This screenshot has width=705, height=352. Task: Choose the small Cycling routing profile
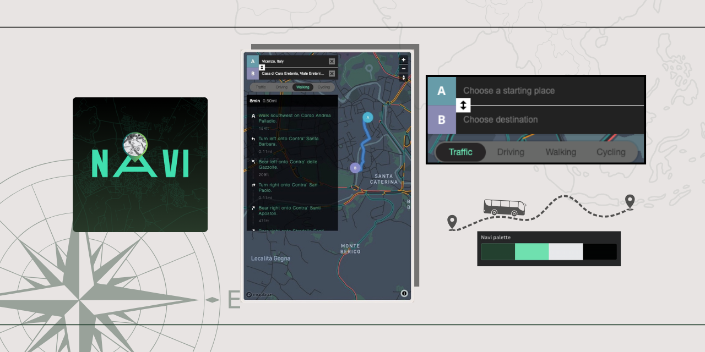pyautogui.click(x=323, y=87)
